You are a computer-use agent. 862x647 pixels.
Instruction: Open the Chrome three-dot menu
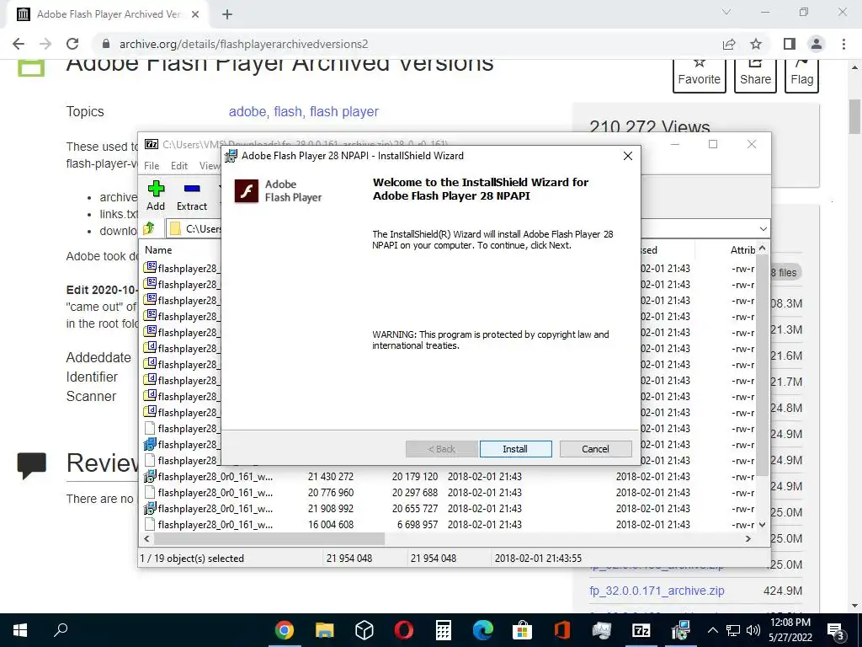[843, 44]
